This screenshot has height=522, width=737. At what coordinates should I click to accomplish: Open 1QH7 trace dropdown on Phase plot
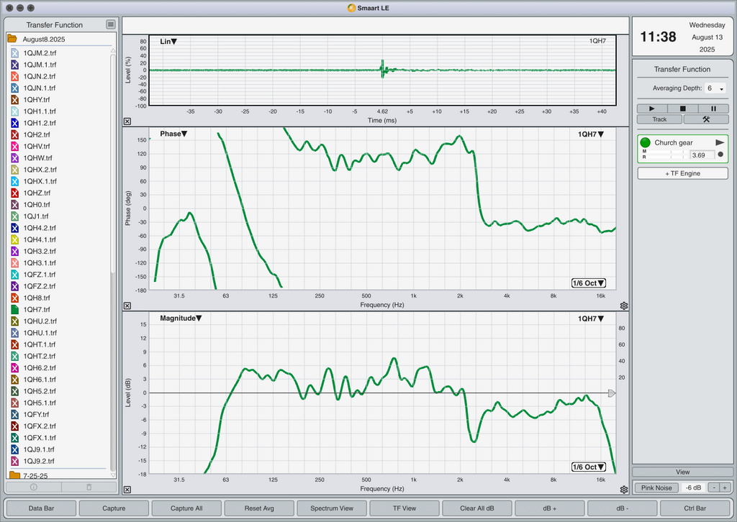point(591,134)
